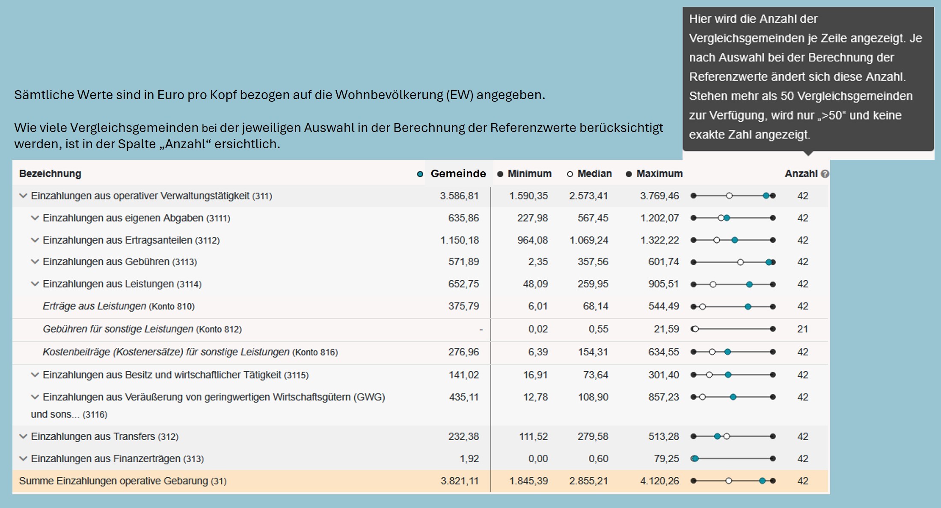941x508 pixels.
Task: Click teal marker in Summe Einzahlungen row chart
Action: point(762,481)
